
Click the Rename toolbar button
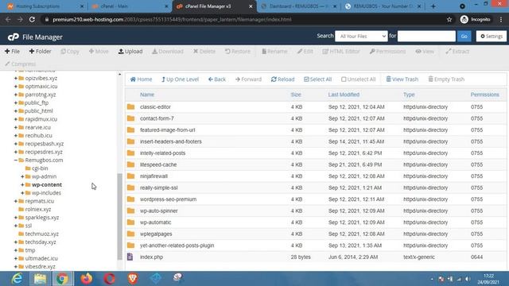point(274,51)
